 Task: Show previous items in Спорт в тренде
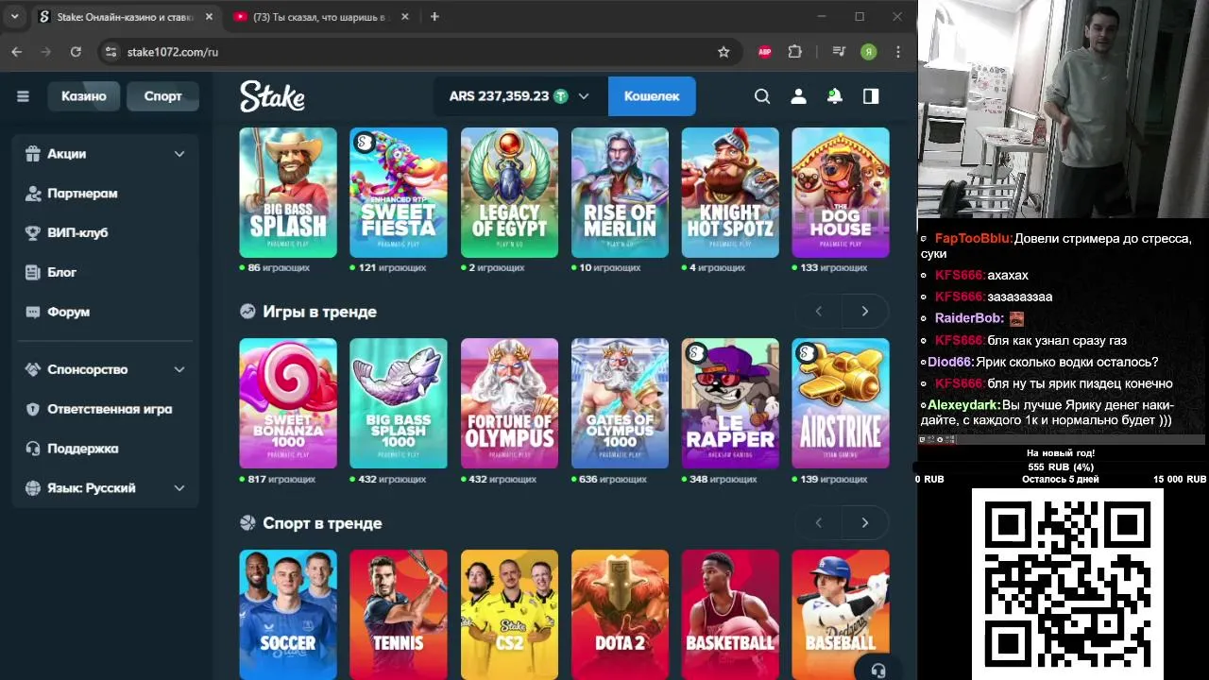pos(819,522)
